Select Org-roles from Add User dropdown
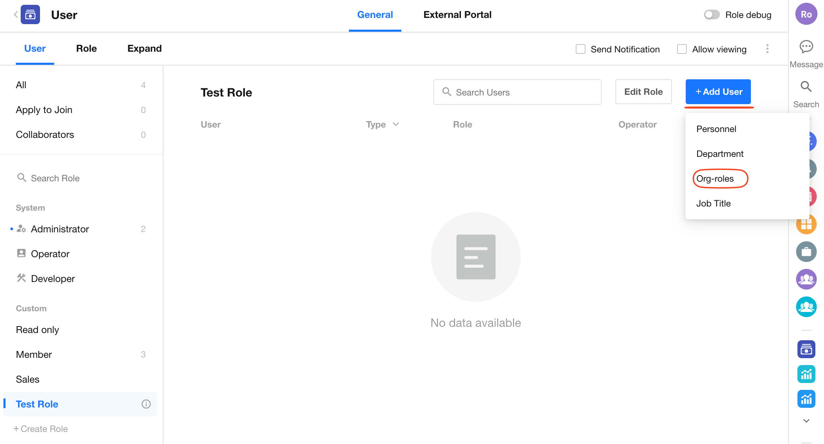The height and width of the screenshot is (444, 824). (715, 179)
